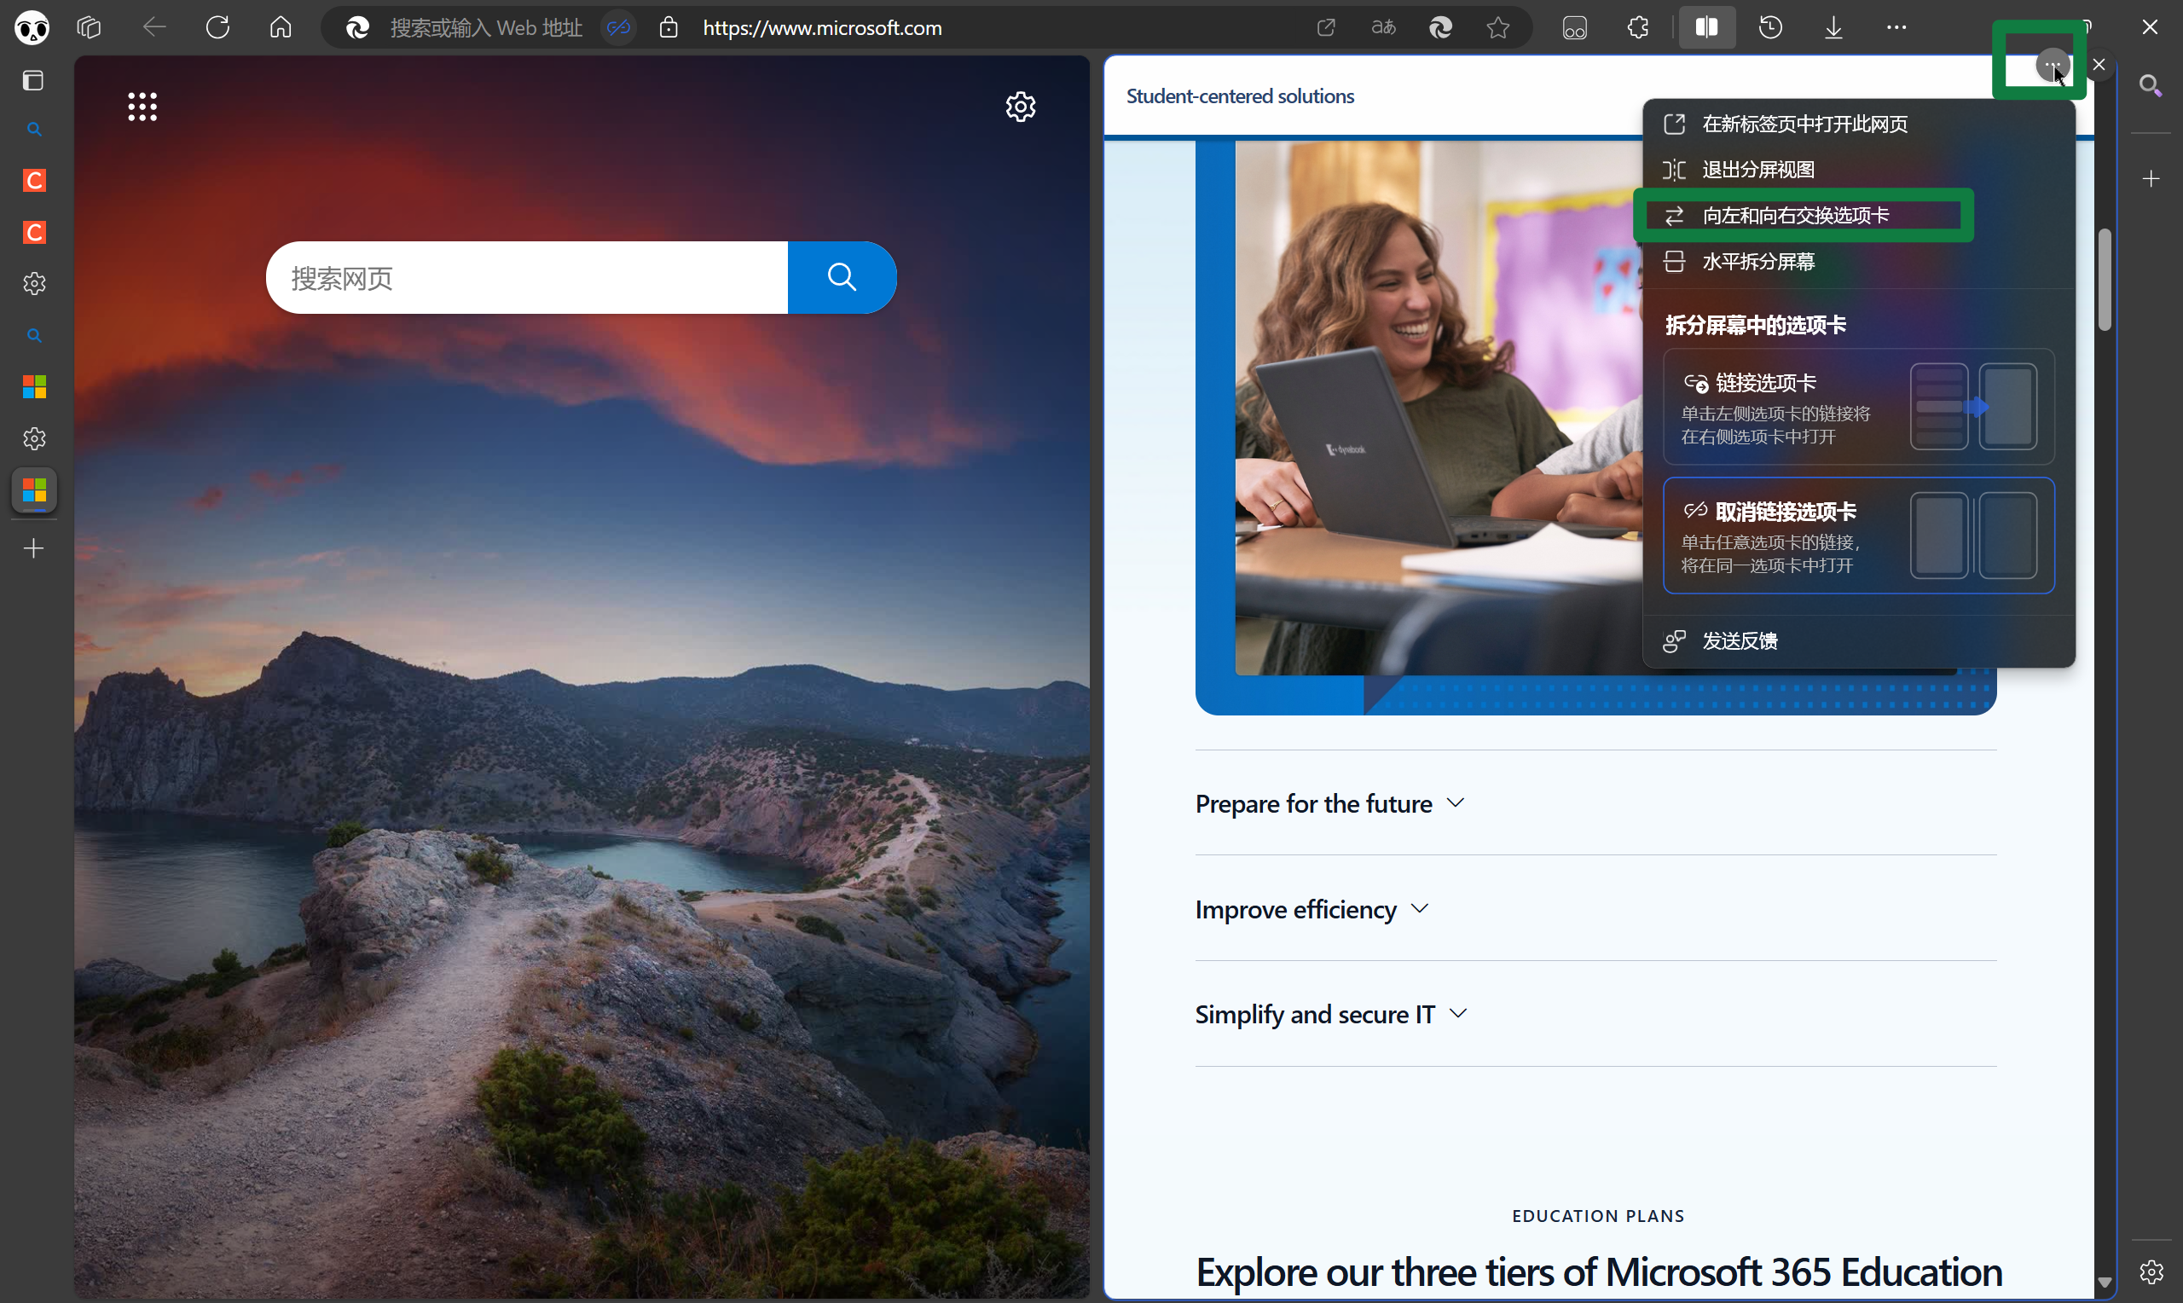
Task: Choose 水平拆分屏幕 menu item
Action: point(1758,262)
